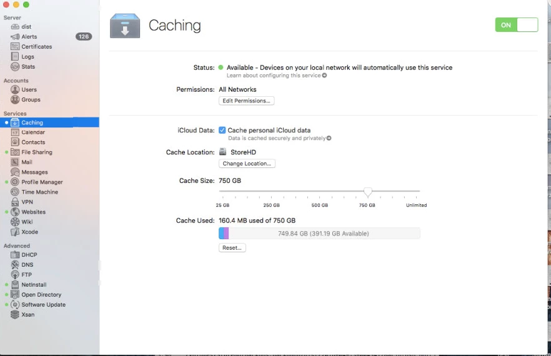The width and height of the screenshot is (551, 356).
Task: Open Alerts megaphone icon in sidebar
Action: [x=15, y=37]
